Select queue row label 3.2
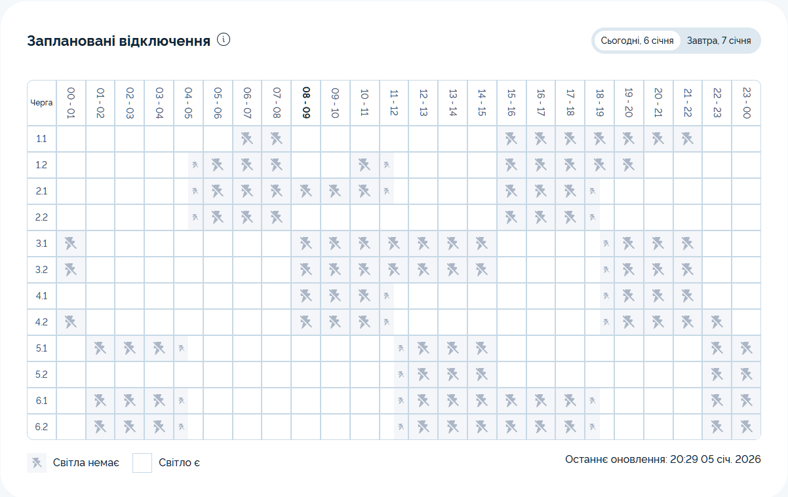 pyautogui.click(x=41, y=270)
